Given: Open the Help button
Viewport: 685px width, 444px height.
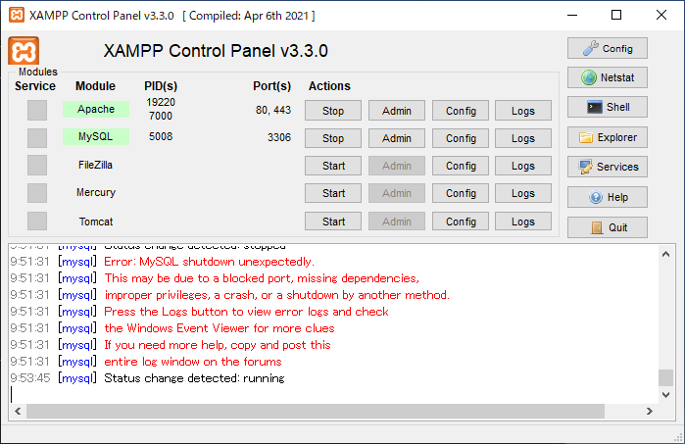Looking at the screenshot, I should (608, 198).
